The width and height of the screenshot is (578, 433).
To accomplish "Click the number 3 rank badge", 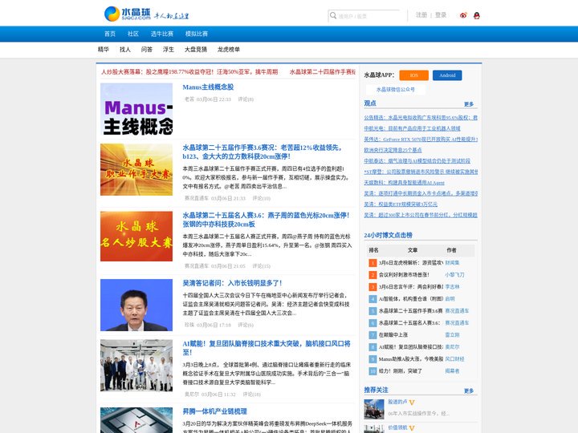I will (372, 287).
